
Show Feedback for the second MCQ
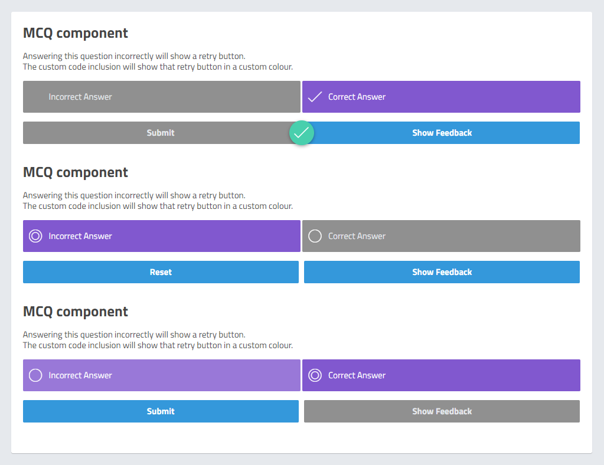pyautogui.click(x=442, y=272)
